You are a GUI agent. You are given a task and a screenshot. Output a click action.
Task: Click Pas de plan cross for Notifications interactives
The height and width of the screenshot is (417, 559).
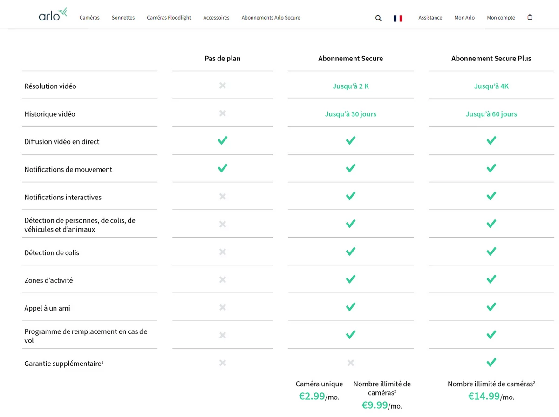pyautogui.click(x=223, y=196)
